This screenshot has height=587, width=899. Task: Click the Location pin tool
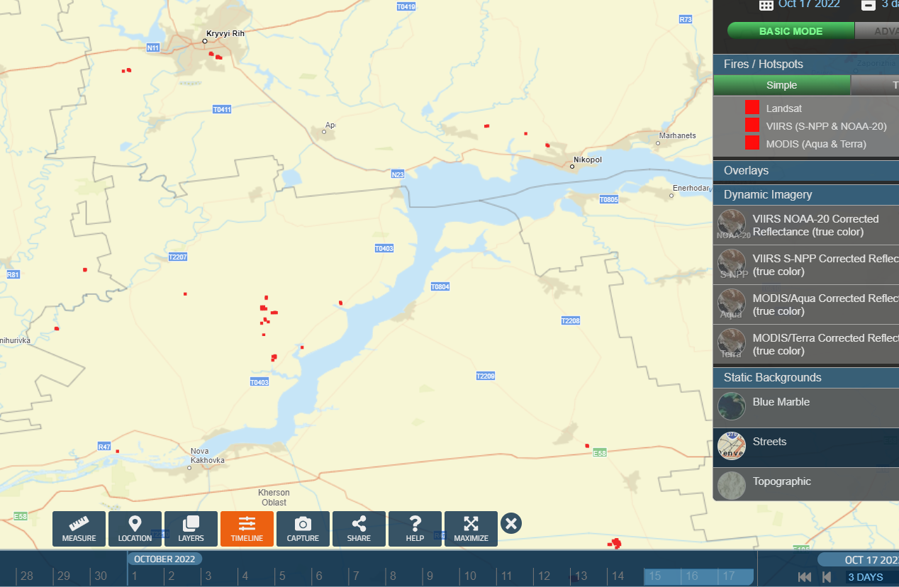[135, 529]
